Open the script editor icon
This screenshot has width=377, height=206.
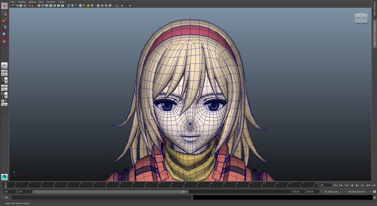point(374,197)
